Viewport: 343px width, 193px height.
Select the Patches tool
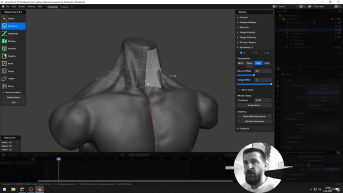[x=13, y=49]
